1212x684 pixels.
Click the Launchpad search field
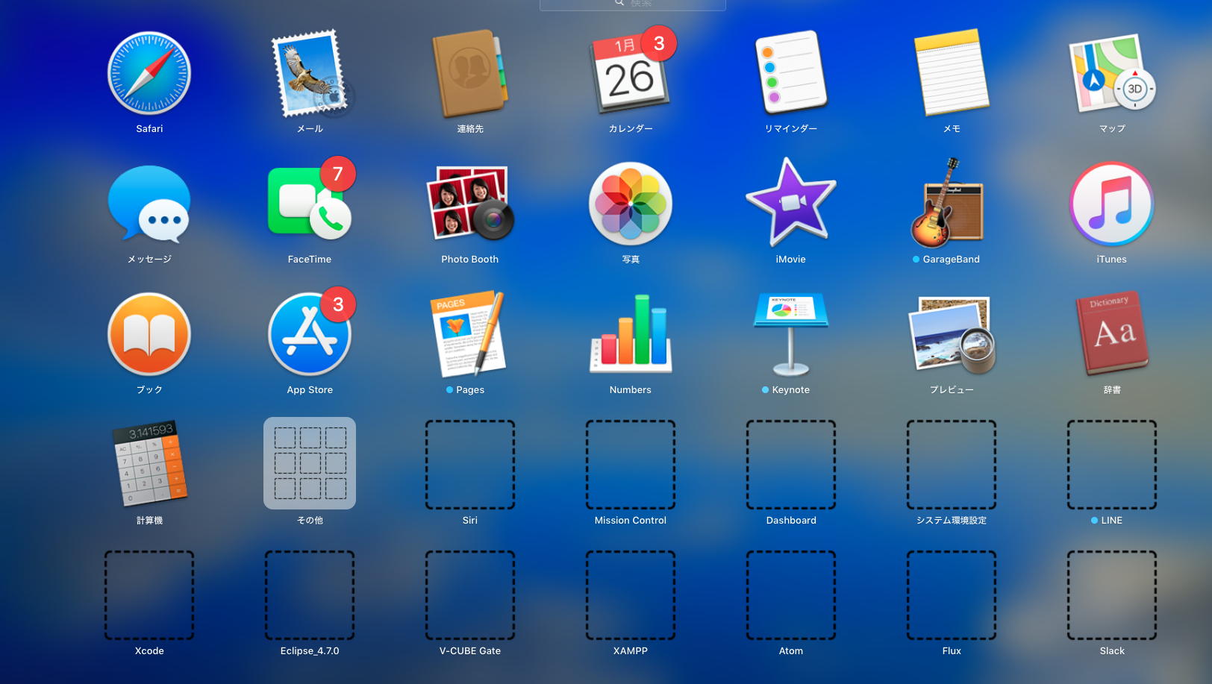point(633,4)
